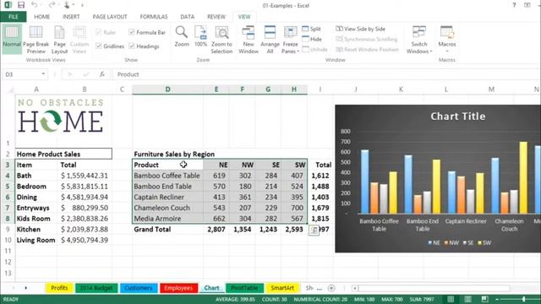Open the Name Box dropdown arrow

click(43, 74)
